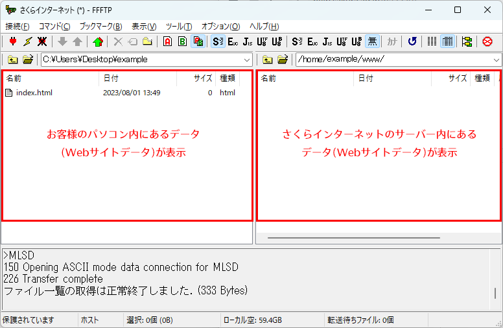Expand the remote path /home/example/www/ dropdown
This screenshot has width=503, height=328.
[x=497, y=60]
